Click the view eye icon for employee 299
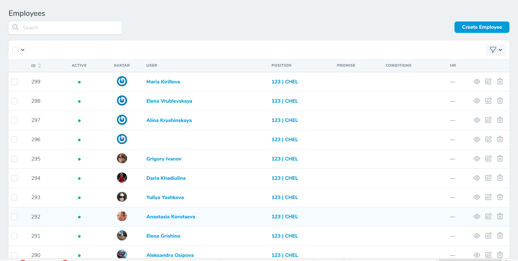 (x=477, y=82)
